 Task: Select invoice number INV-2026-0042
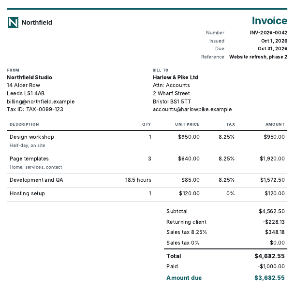click(268, 32)
